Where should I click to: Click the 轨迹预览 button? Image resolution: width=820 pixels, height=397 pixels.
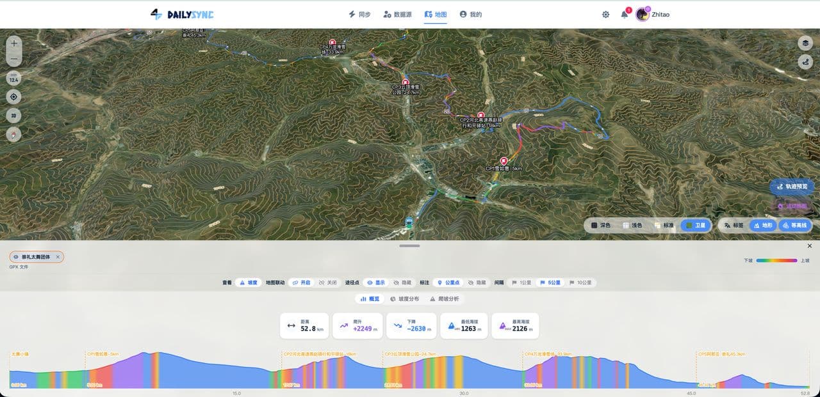tap(792, 187)
